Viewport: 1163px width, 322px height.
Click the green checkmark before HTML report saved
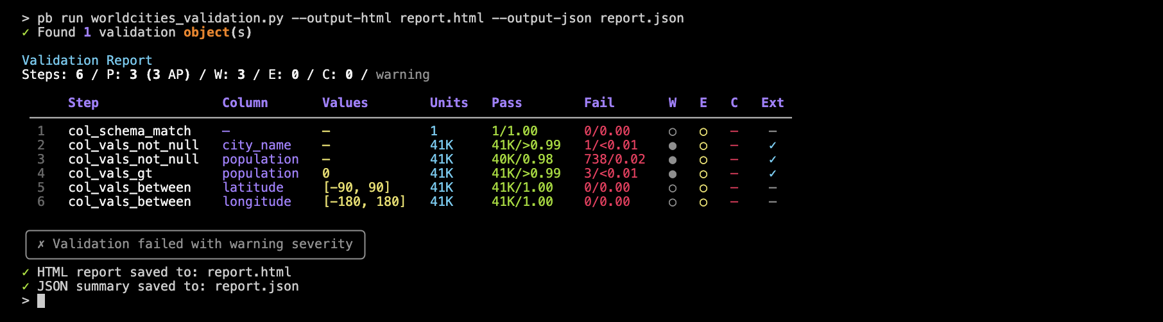click(26, 272)
